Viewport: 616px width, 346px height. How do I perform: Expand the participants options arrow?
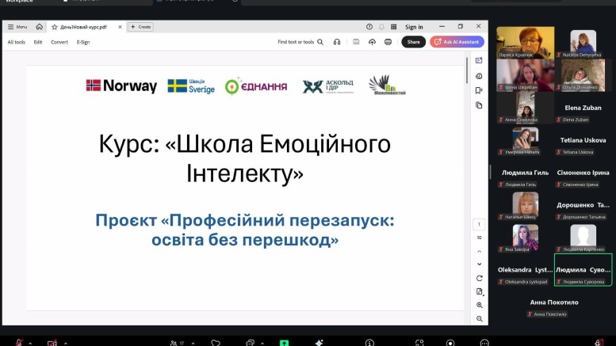pos(193,344)
